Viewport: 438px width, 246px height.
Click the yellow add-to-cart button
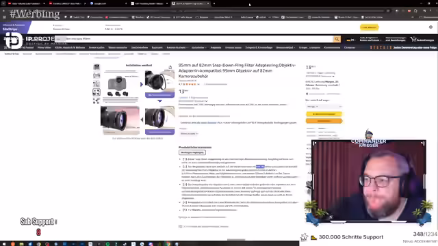click(324, 114)
